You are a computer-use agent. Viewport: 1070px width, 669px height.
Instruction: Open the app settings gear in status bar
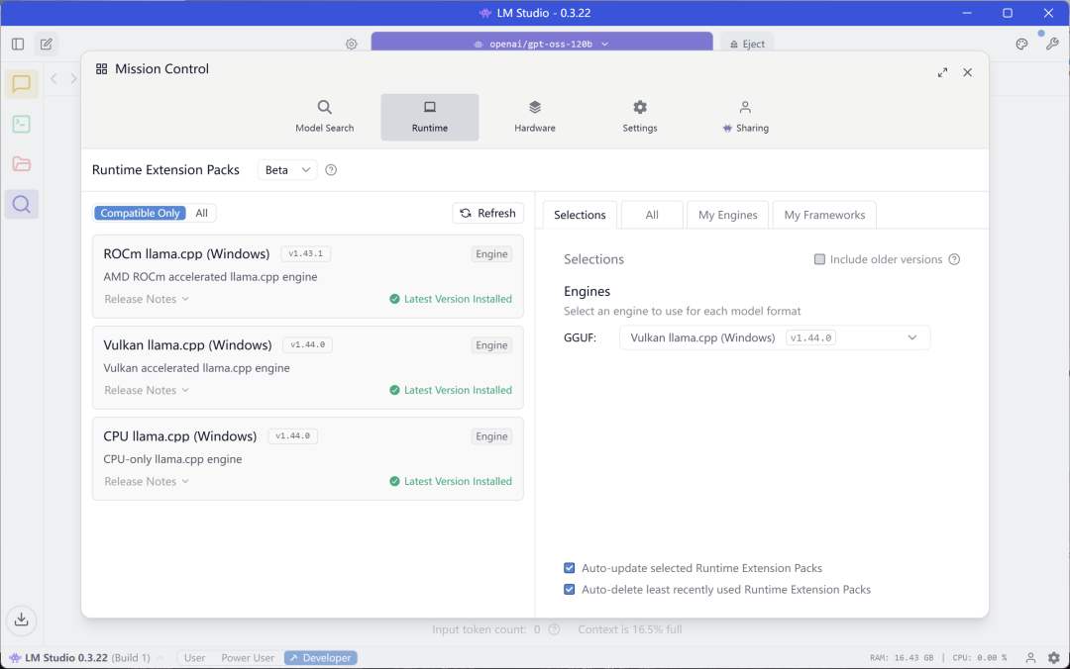coord(1054,658)
